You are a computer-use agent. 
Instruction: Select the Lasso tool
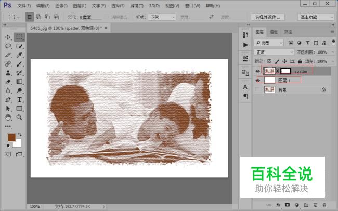8,46
